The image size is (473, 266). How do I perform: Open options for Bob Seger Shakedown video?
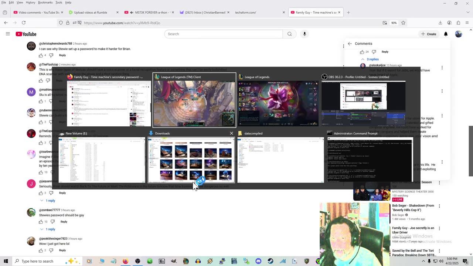(x=439, y=206)
